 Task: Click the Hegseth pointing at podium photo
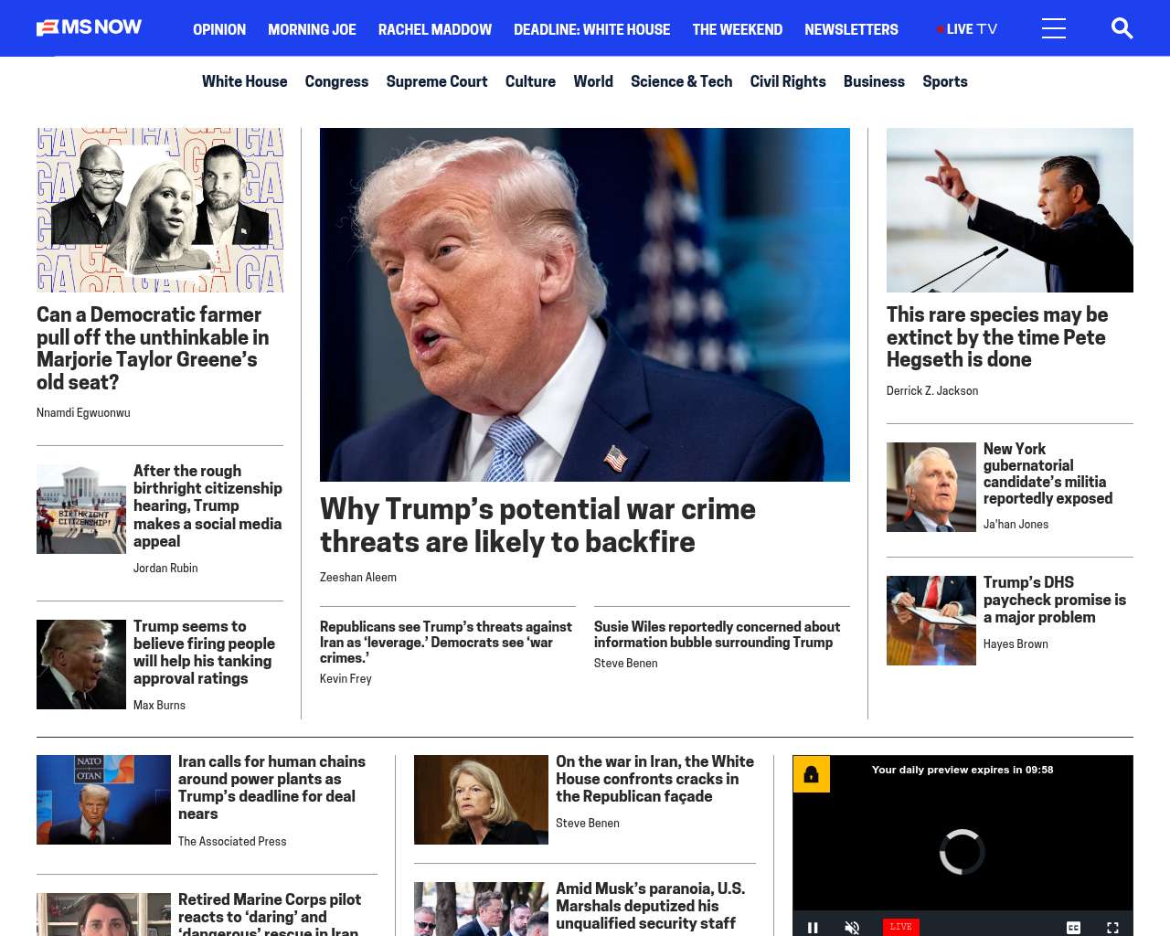pos(1010,210)
